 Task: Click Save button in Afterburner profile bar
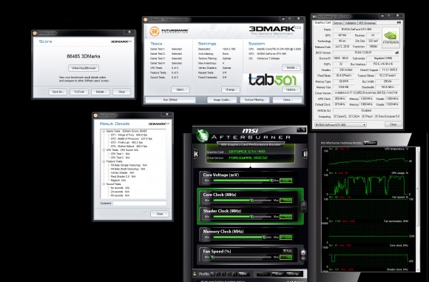[x=243, y=274]
